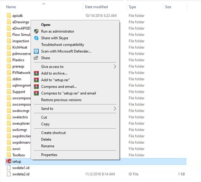Choose Rename from the context menu
The height and width of the screenshot is (182, 201).
click(x=48, y=146)
